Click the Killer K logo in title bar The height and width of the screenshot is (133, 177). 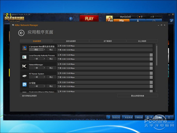point(13,25)
